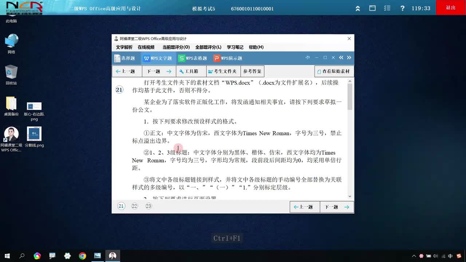This screenshot has width=466, height=262.
Task: Click the double left arrows in tab bar
Action: 341,58
